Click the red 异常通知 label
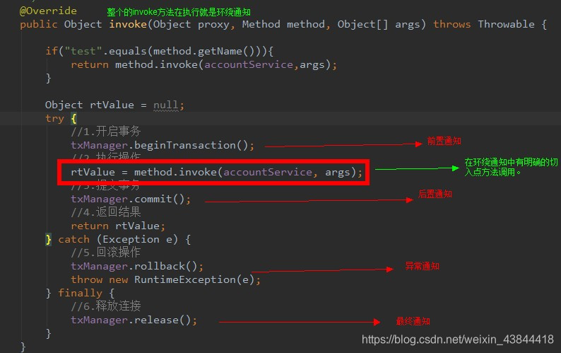 click(423, 266)
